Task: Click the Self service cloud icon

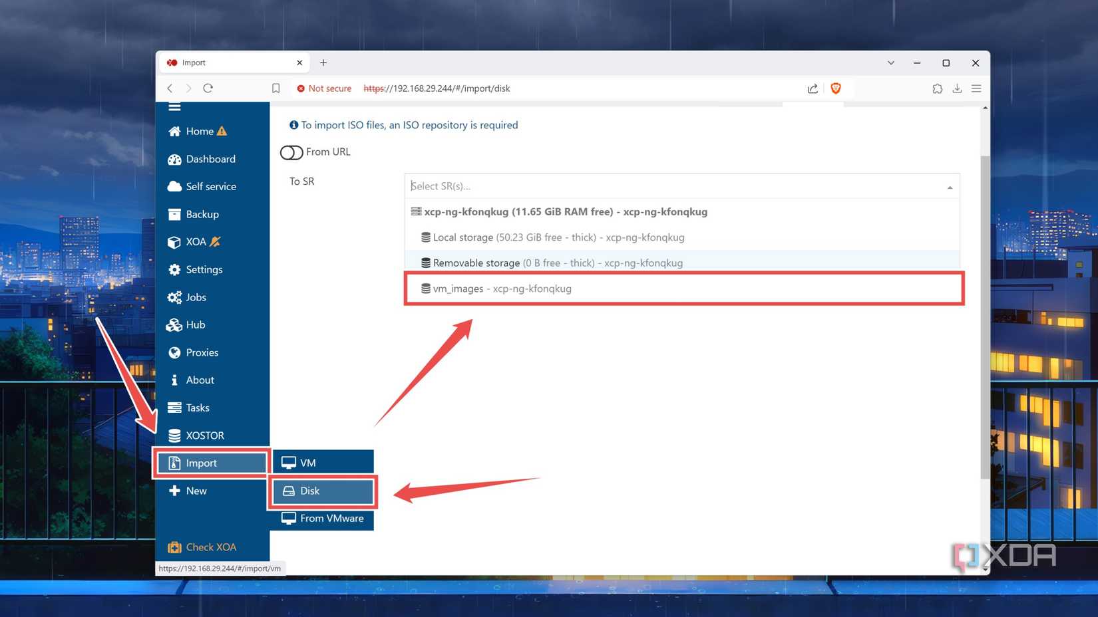Action: click(174, 187)
